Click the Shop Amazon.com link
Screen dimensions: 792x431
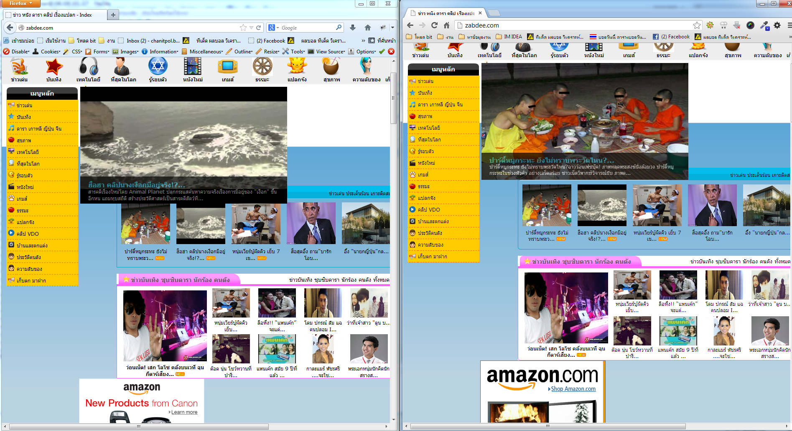(573, 389)
